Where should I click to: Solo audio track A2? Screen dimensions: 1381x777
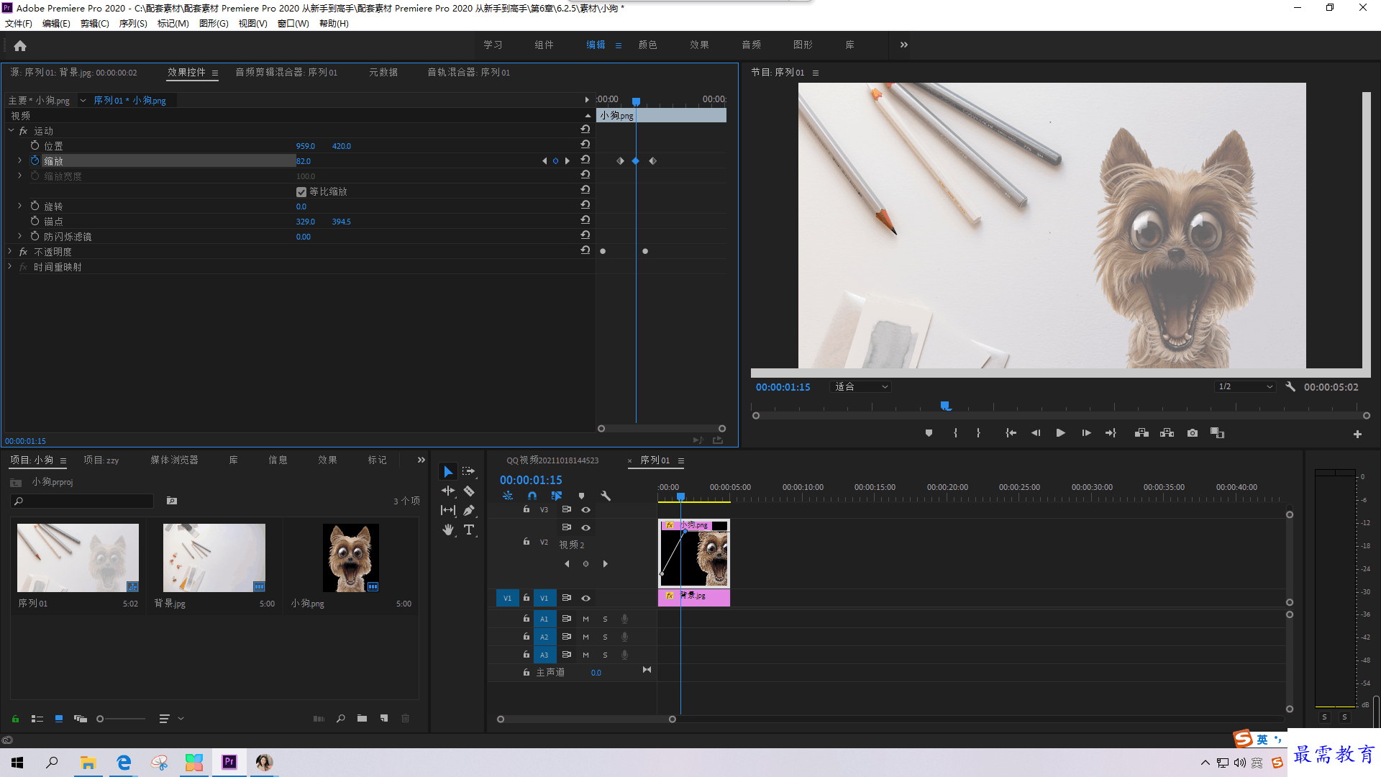(x=605, y=637)
